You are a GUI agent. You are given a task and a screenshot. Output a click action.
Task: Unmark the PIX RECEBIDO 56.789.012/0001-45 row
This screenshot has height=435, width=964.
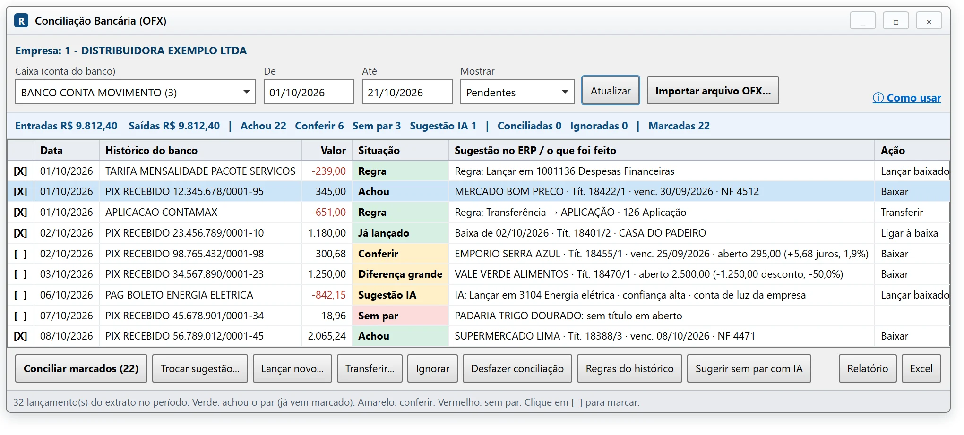[20, 336]
